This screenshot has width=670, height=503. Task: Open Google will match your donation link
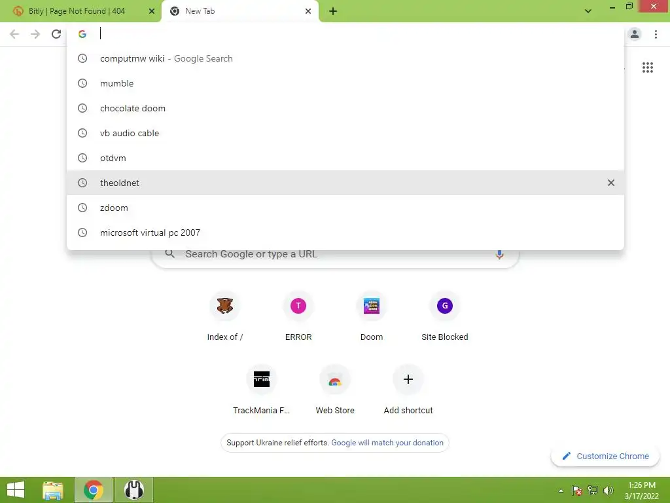387,443
